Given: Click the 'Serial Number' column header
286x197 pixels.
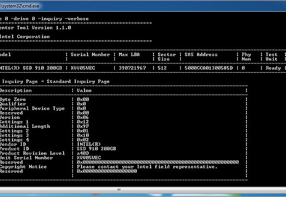Looking at the screenshot, I should (90, 55).
